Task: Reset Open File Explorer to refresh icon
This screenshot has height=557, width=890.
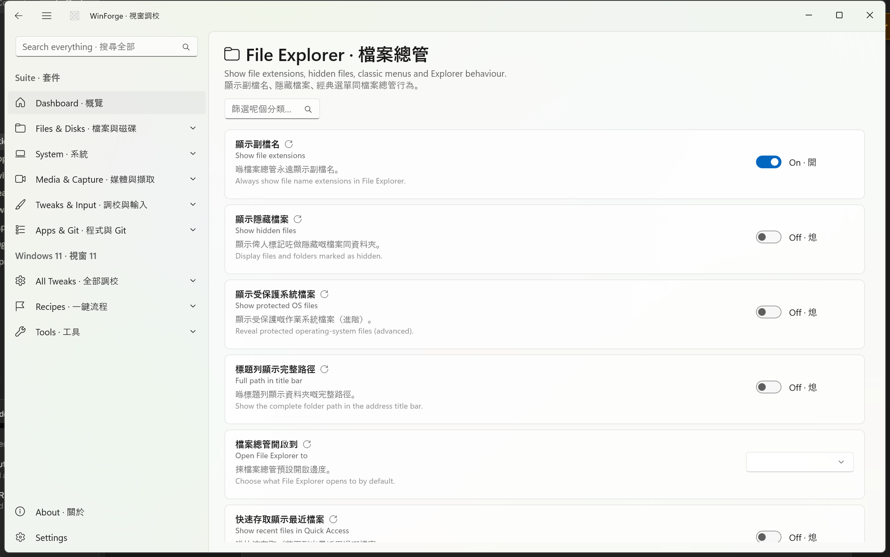Action: [x=307, y=444]
